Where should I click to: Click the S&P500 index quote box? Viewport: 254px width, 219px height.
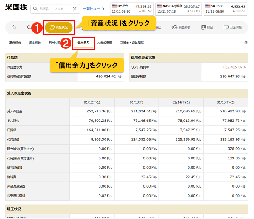(225, 9)
